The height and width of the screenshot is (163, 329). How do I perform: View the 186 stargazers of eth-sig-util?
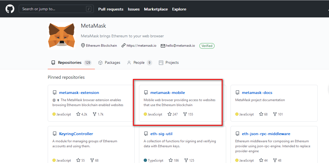[174, 160]
